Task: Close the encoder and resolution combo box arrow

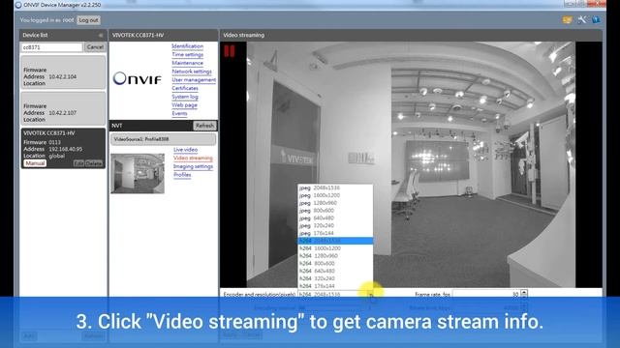Action: click(x=370, y=294)
